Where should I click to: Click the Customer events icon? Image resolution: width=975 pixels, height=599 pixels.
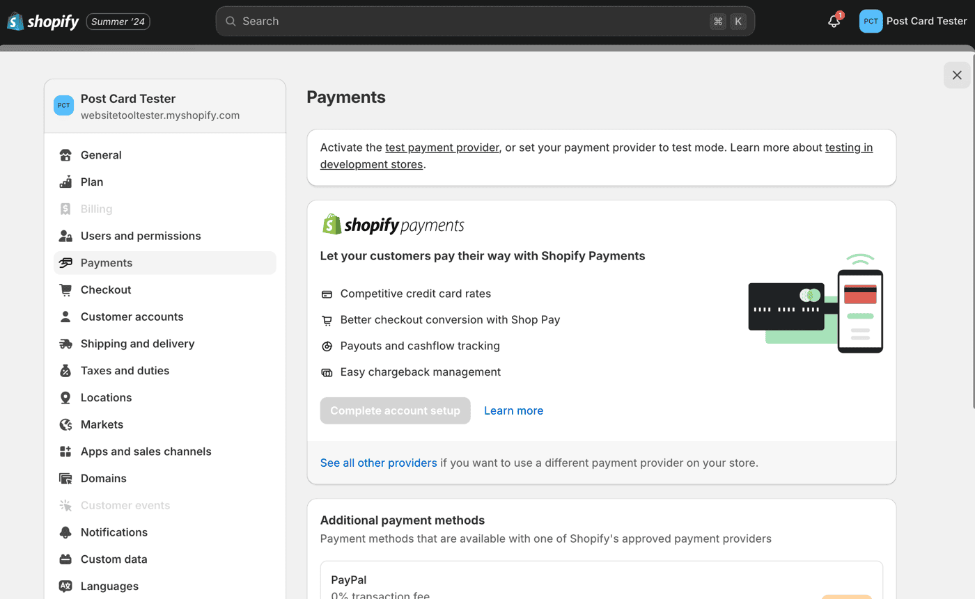[x=65, y=505]
